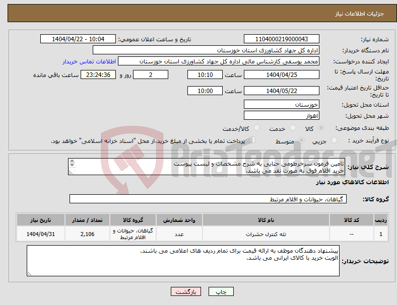
Task: Click the شرح کلی نیاز description textarea
Action: point(207,167)
